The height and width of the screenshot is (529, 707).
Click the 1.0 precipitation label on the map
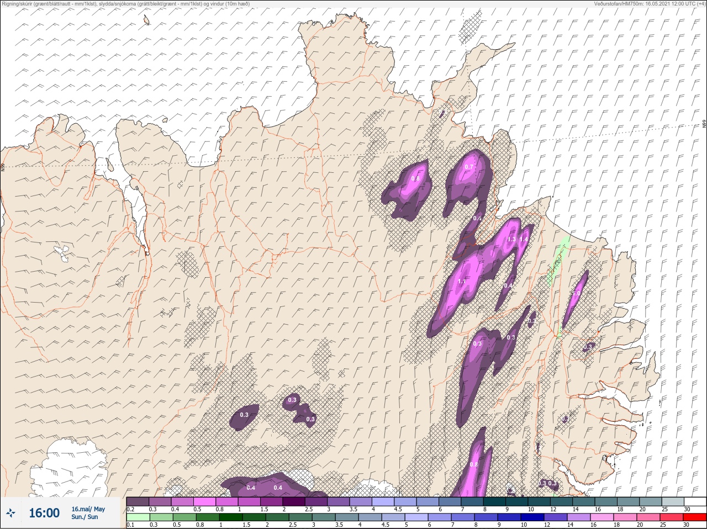point(576,294)
